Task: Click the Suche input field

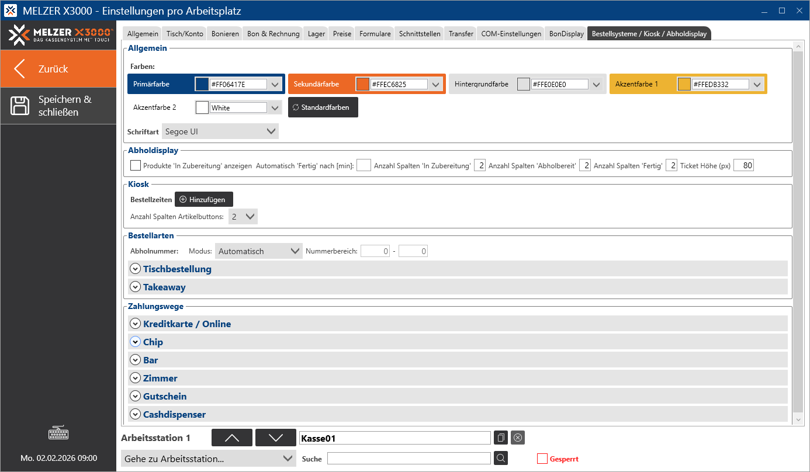Action: click(409, 459)
